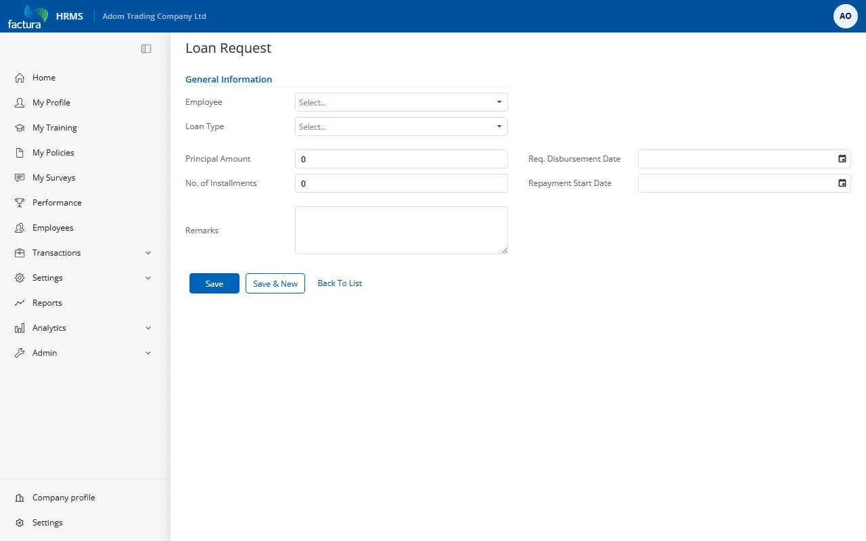
Task: Collapse the sidebar panel icon
Action: (146, 49)
